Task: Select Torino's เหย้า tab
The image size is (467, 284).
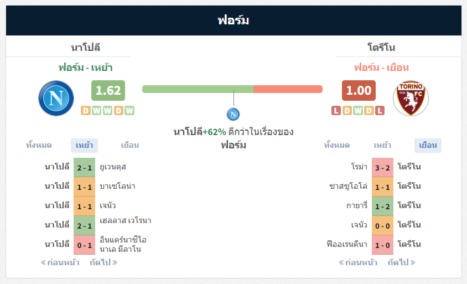Action: tap(382, 146)
